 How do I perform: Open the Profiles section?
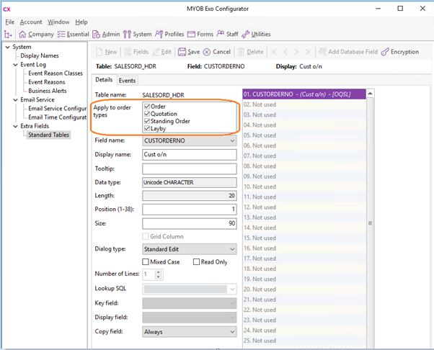(169, 35)
